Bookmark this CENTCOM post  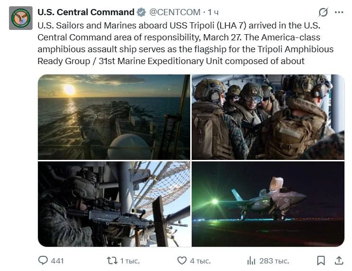[x=321, y=260]
